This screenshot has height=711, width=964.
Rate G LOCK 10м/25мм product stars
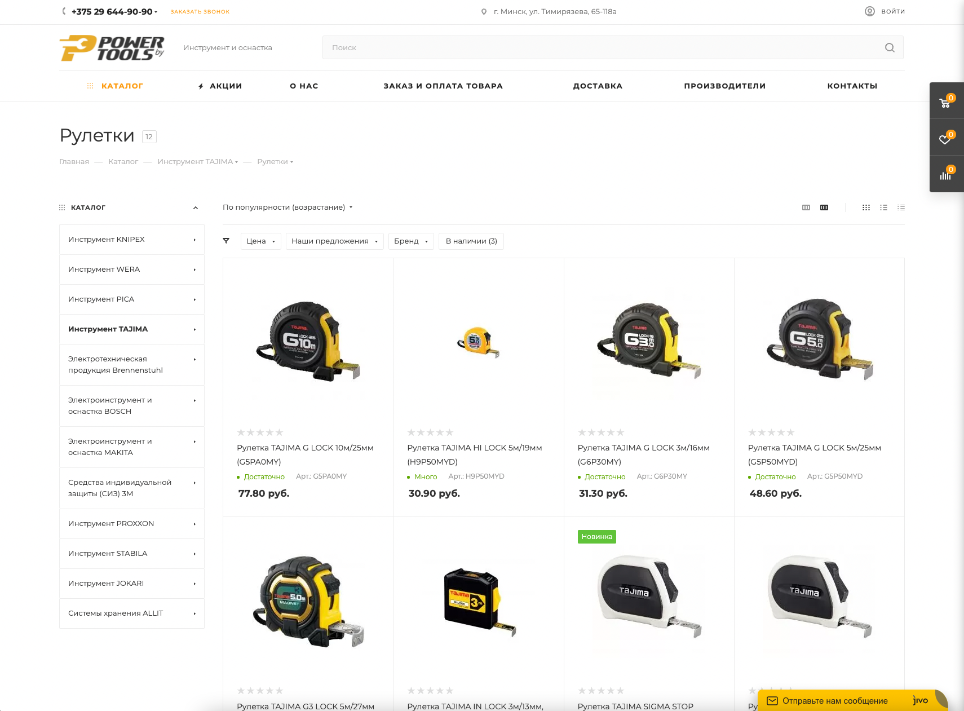pos(260,432)
